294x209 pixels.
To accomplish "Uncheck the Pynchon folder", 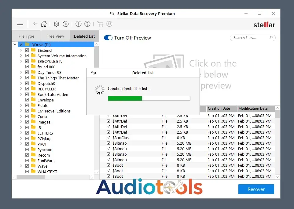I will coord(27,150).
